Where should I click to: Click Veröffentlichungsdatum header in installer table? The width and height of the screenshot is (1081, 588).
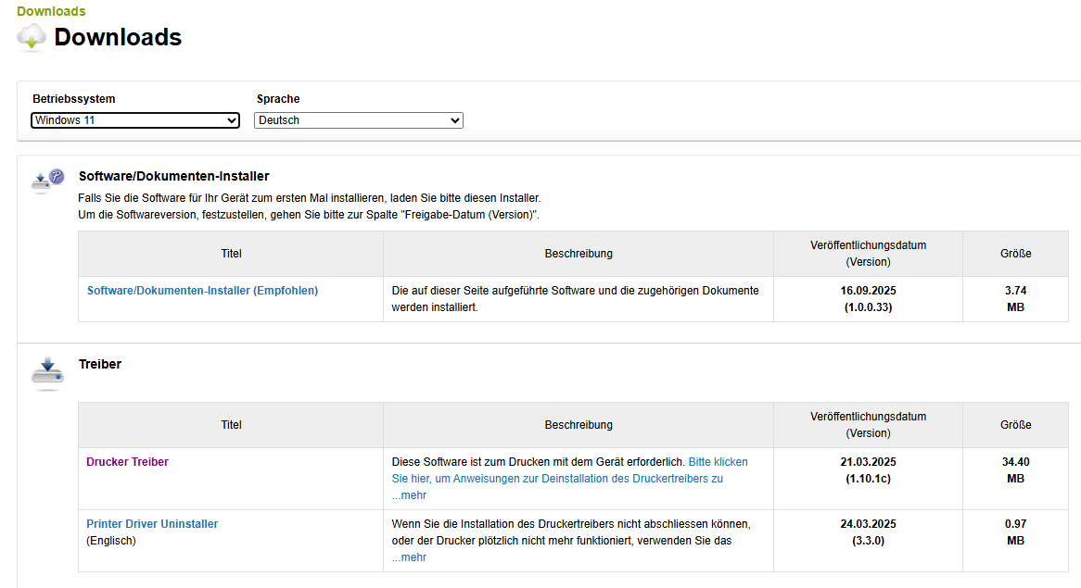coord(868,254)
